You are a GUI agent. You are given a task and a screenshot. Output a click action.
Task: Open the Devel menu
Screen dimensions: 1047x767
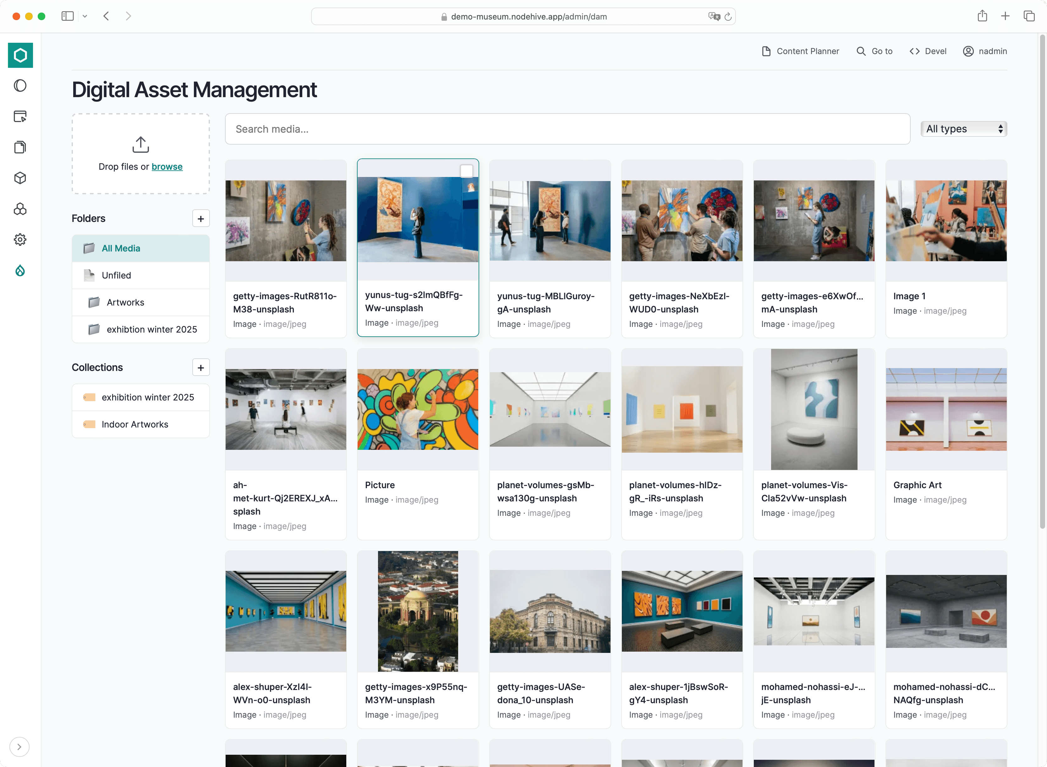tap(928, 51)
